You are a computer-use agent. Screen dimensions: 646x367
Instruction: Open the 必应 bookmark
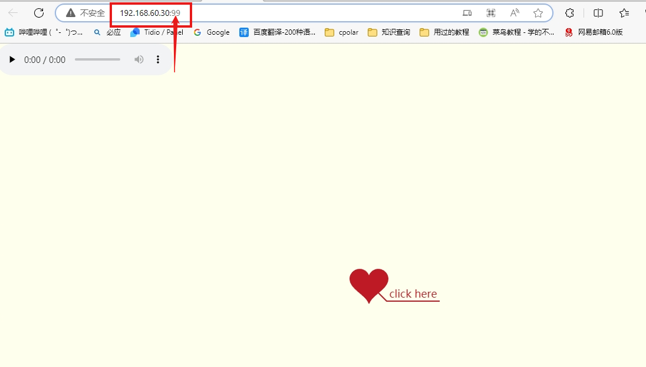pos(107,32)
